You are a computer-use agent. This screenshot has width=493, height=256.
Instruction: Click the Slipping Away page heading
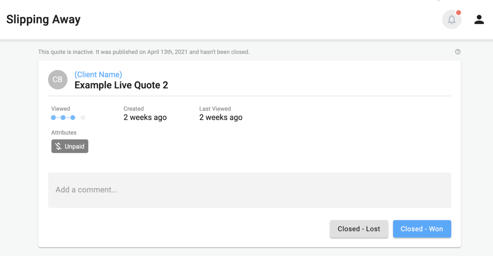[43, 19]
